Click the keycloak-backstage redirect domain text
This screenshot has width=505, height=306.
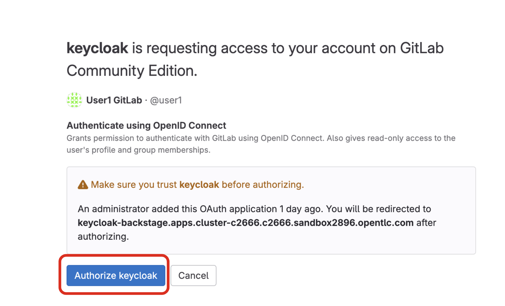pos(245,223)
